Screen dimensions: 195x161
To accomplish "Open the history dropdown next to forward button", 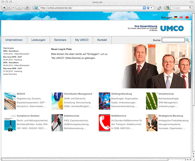I will click(13, 8).
